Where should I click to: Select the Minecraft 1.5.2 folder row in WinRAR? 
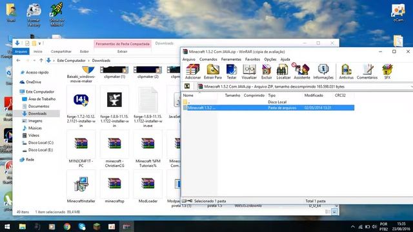[x=268, y=108]
